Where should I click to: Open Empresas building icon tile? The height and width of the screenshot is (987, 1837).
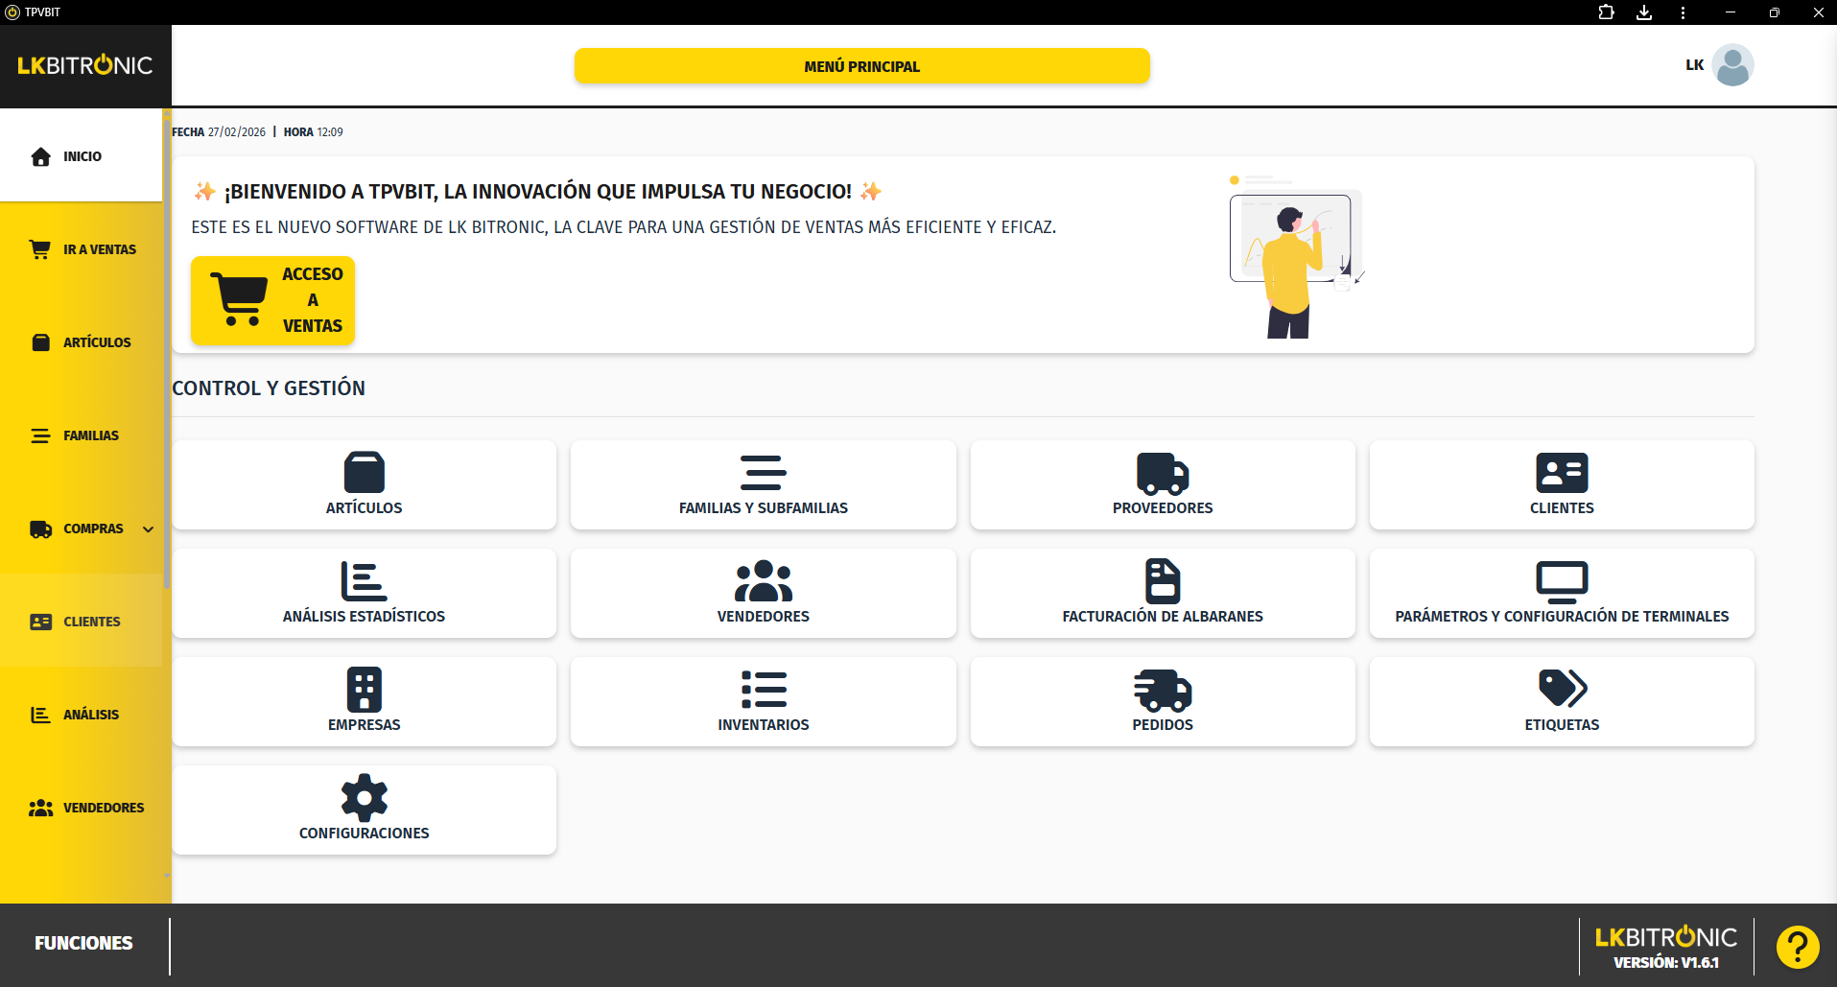364,689
